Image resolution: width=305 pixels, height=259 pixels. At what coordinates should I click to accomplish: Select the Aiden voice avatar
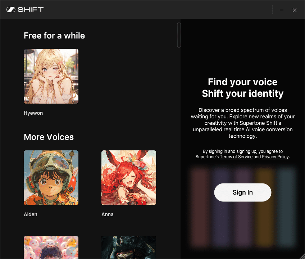pyautogui.click(x=51, y=177)
